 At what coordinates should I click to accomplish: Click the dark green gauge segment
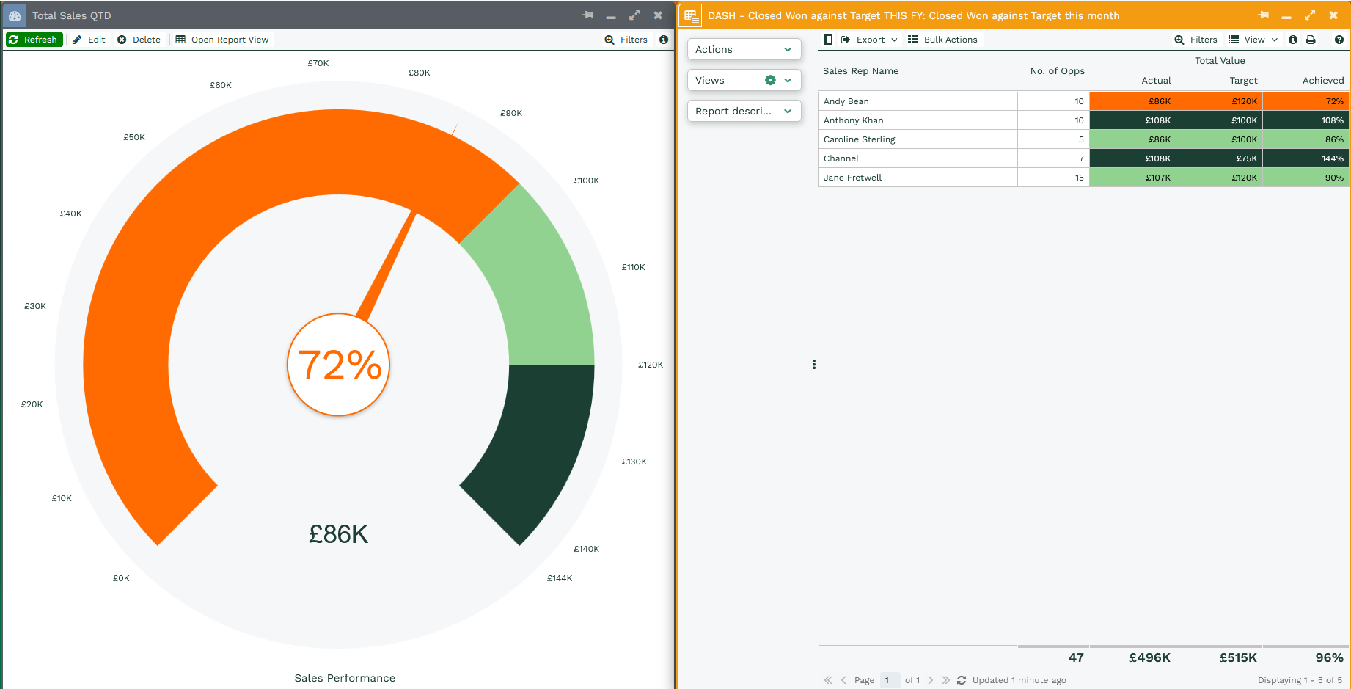coord(541,440)
